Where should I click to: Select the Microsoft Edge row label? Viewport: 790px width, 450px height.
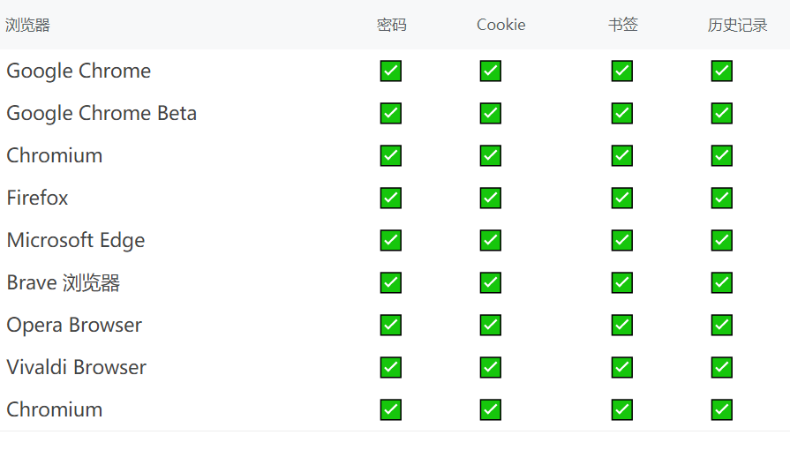[x=76, y=240]
